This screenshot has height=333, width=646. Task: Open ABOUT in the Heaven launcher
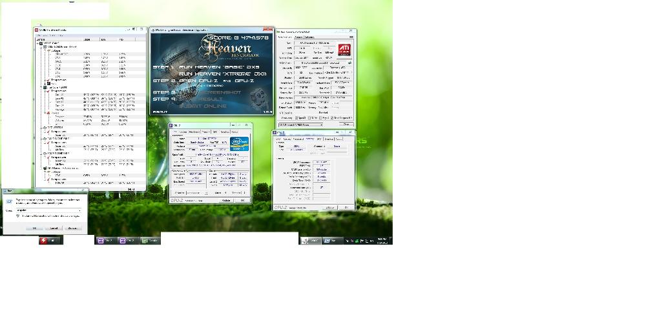[x=160, y=112]
